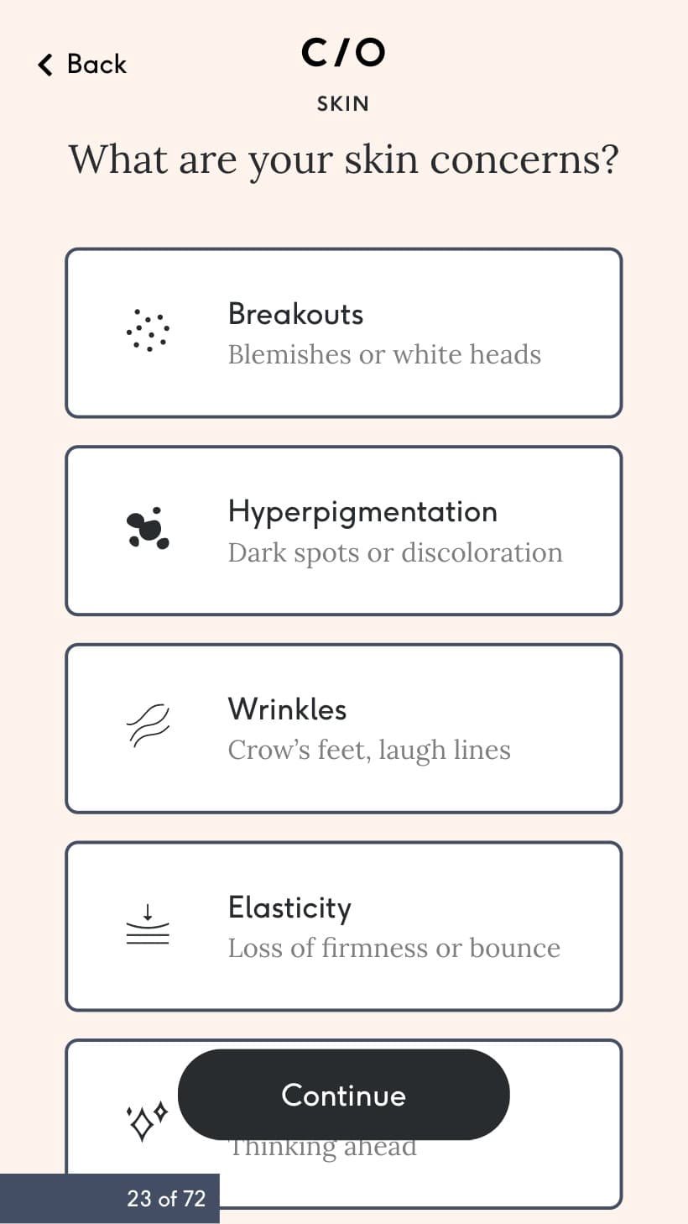
Task: Click the C/O logo at top
Action: [x=343, y=53]
